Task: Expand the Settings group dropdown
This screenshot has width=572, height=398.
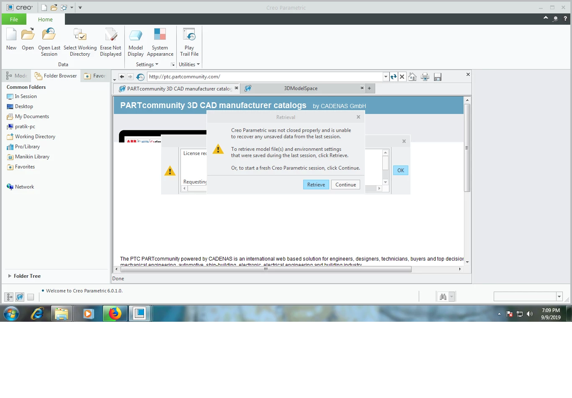Action: point(147,65)
